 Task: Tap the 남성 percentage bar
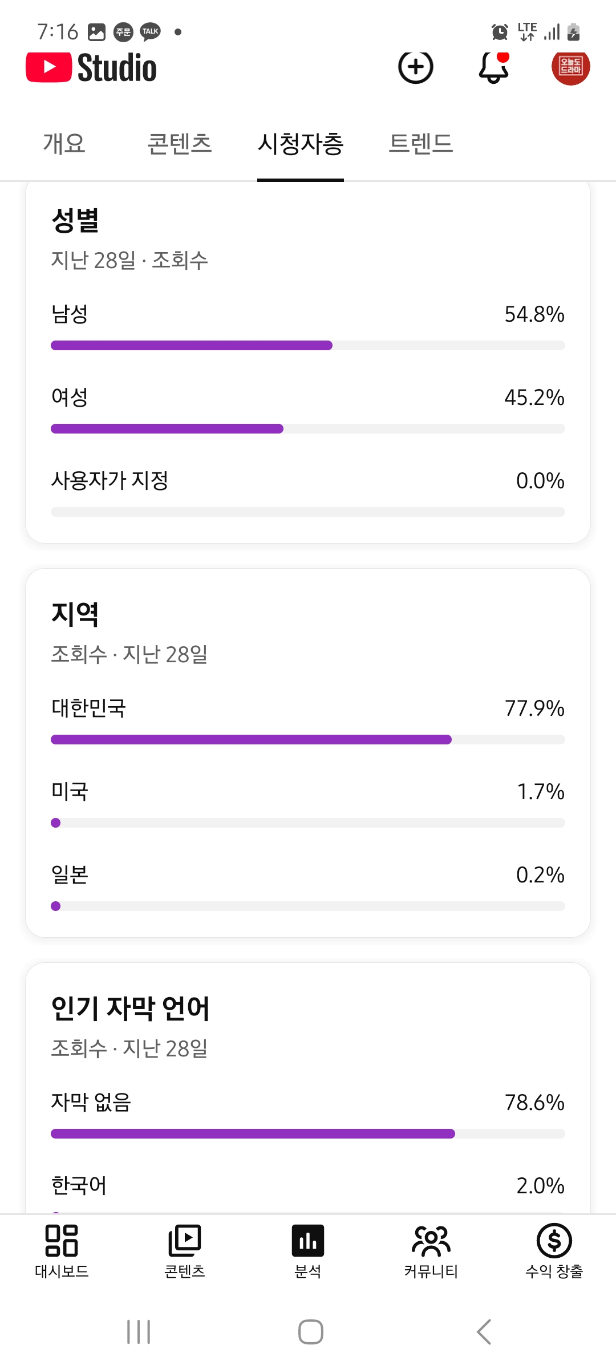(307, 345)
